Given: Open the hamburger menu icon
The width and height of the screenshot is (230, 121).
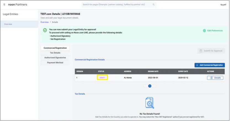Looking at the screenshot, I should (x=4, y=5).
